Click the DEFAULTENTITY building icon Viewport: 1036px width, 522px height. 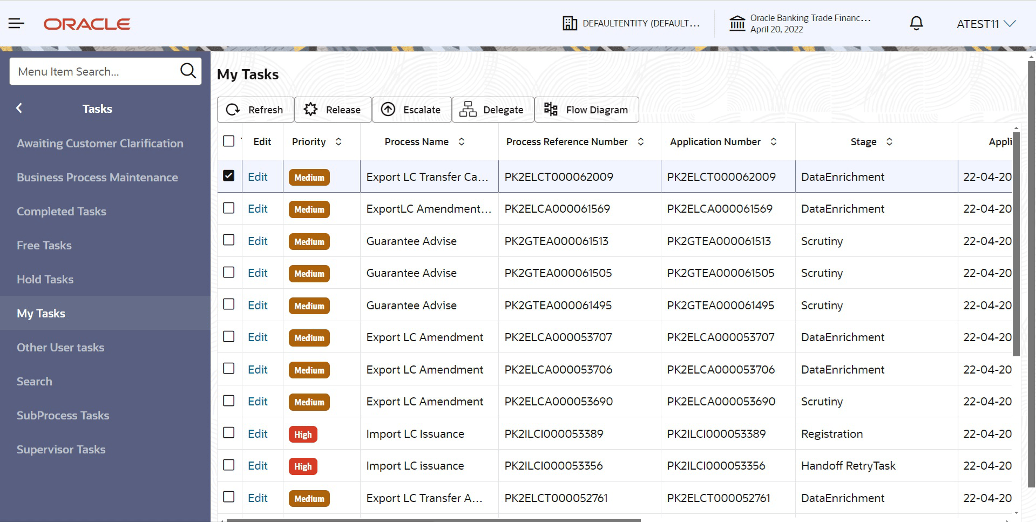coord(570,23)
